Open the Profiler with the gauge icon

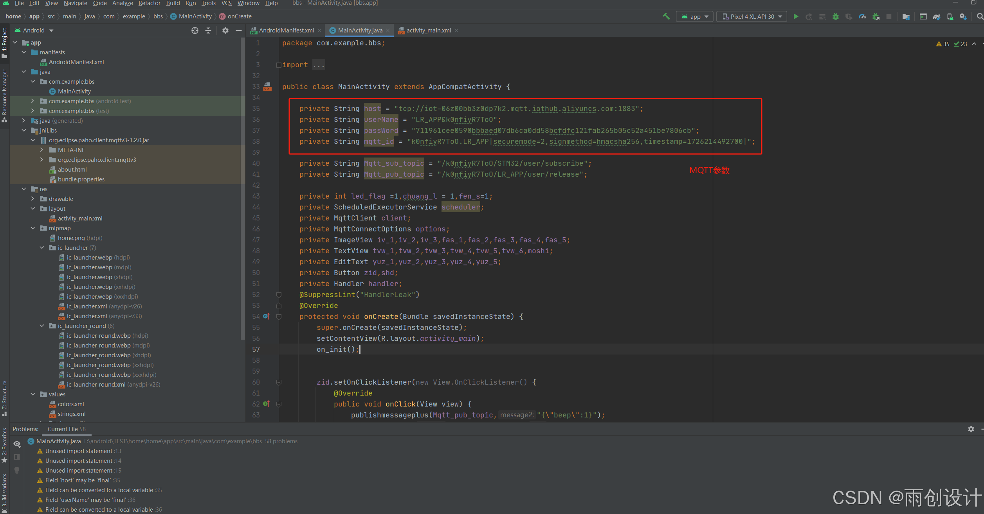[x=862, y=16]
